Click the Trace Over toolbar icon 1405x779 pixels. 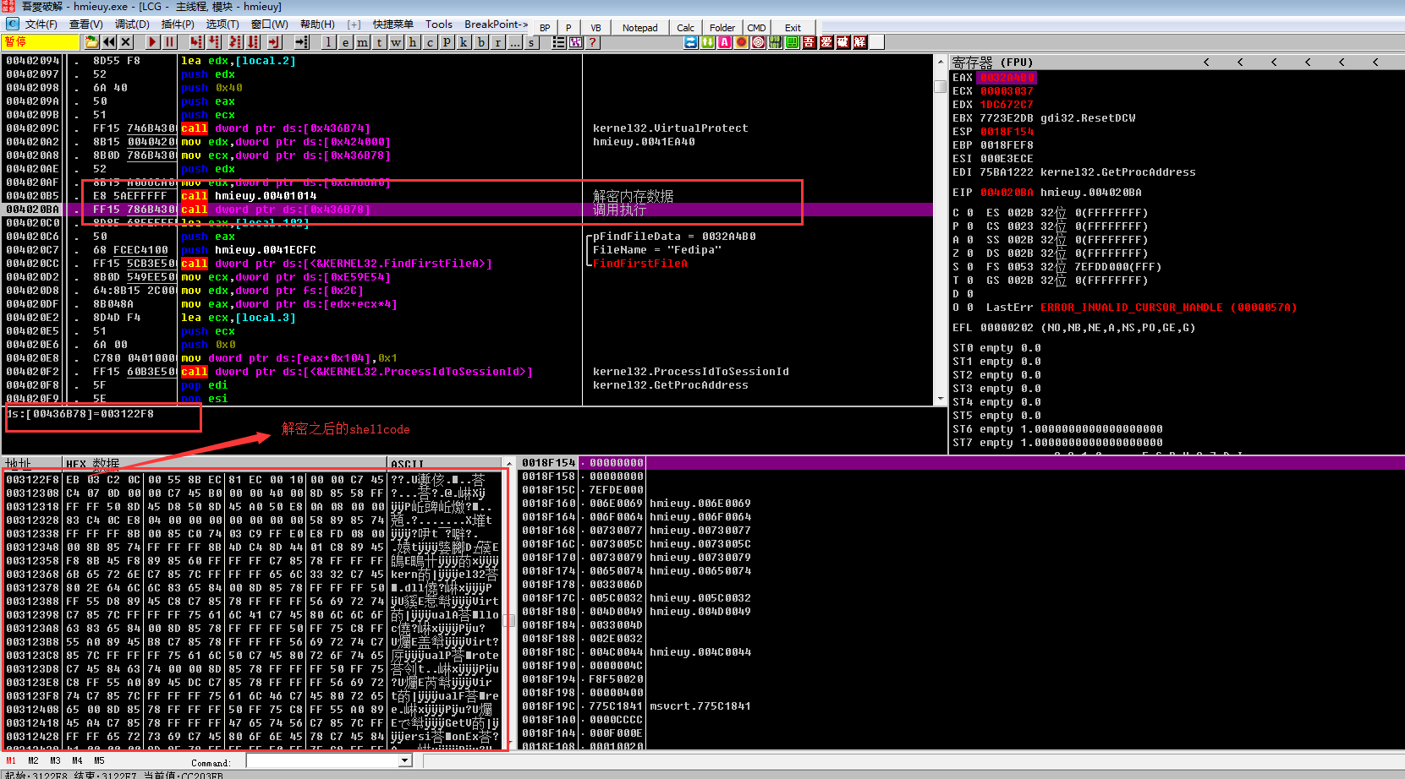253,42
